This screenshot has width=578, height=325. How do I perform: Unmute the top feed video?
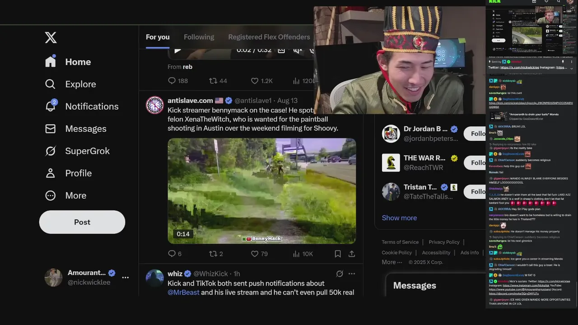pyautogui.click(x=298, y=50)
